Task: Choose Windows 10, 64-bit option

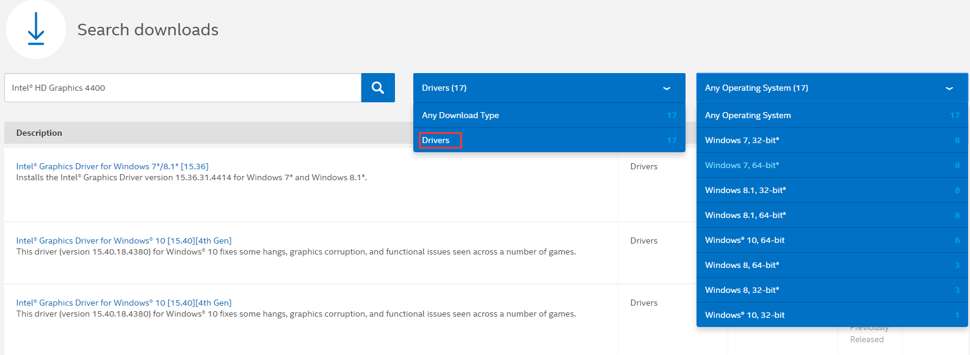Action: coord(745,240)
